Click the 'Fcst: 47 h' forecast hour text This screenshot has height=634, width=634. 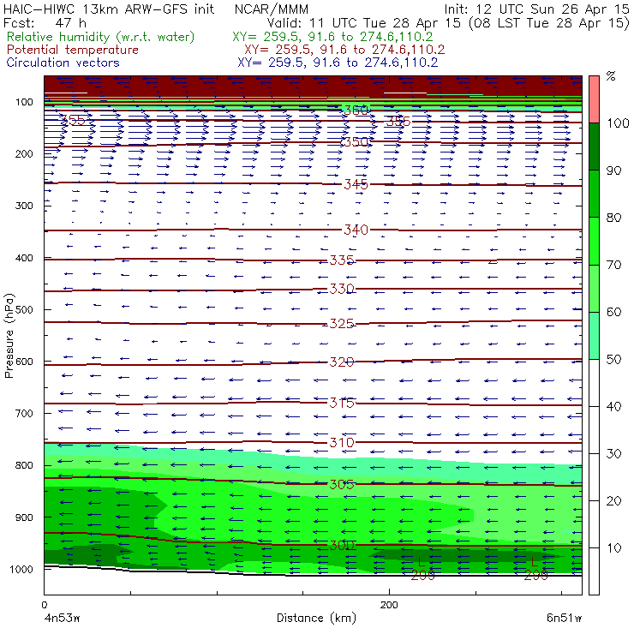click(x=45, y=22)
